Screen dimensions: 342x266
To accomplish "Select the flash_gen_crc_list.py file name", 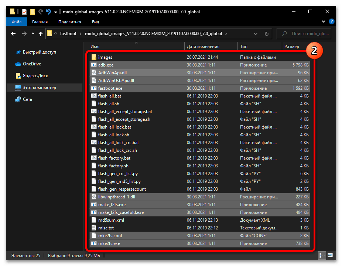I will pos(118,174).
